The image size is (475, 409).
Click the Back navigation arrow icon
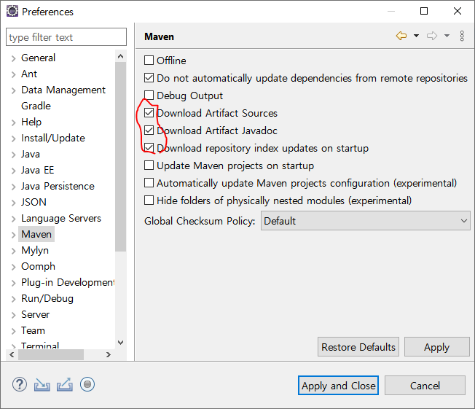click(x=401, y=36)
